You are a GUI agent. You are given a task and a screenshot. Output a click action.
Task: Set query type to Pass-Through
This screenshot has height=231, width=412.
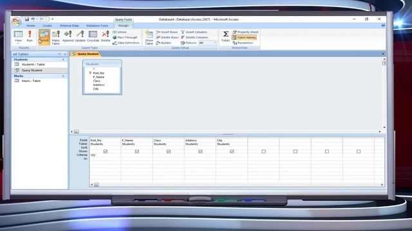125,37
